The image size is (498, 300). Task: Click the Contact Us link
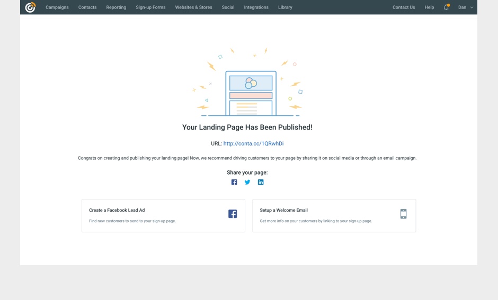pyautogui.click(x=404, y=7)
